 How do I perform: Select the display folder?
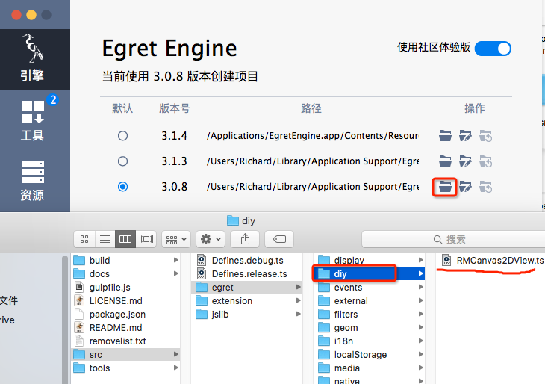point(370,260)
